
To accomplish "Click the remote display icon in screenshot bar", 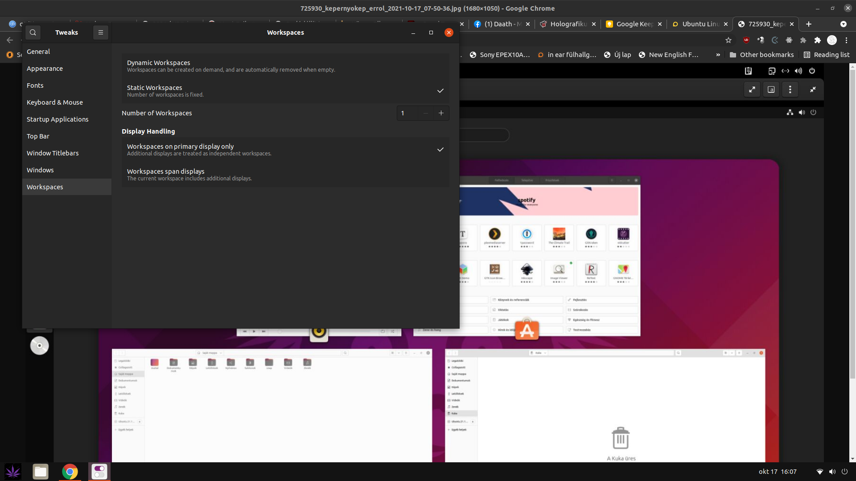I will tap(772, 71).
